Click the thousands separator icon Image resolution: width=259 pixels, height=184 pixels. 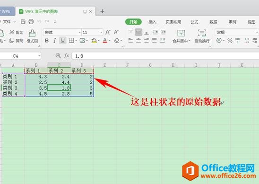pyautogui.click(x=238, y=40)
